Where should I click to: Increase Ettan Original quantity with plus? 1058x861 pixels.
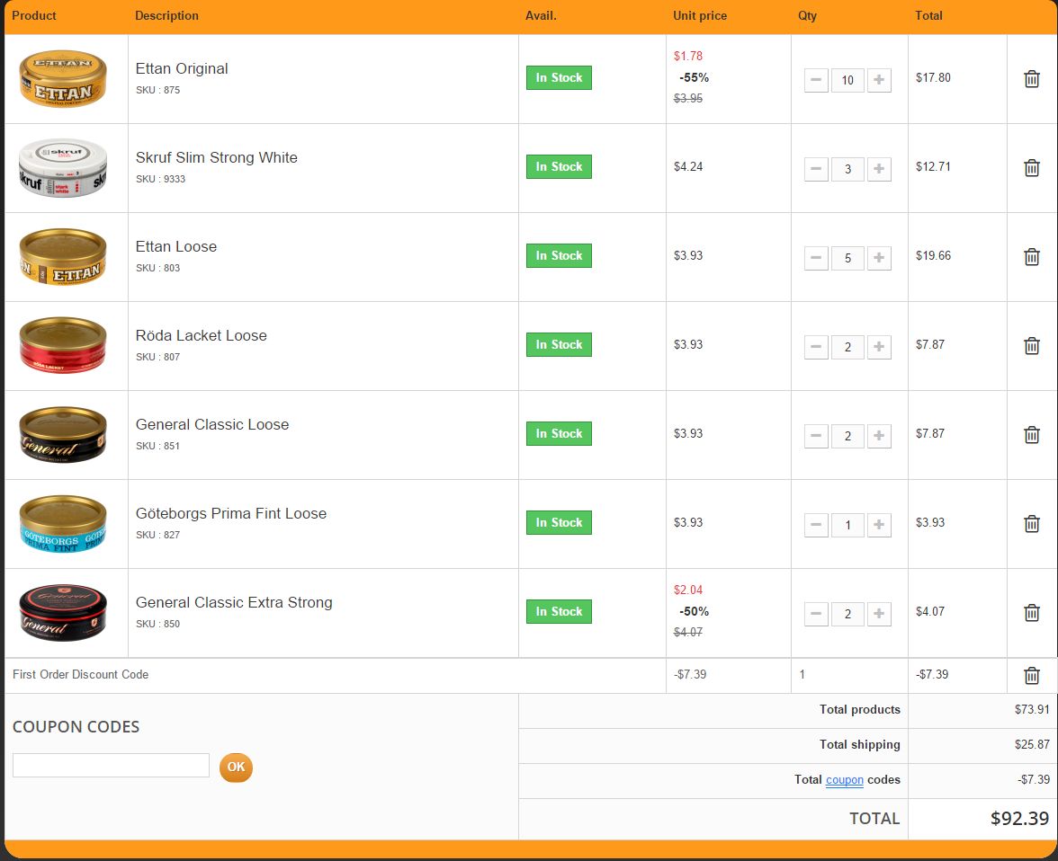pyautogui.click(x=879, y=80)
